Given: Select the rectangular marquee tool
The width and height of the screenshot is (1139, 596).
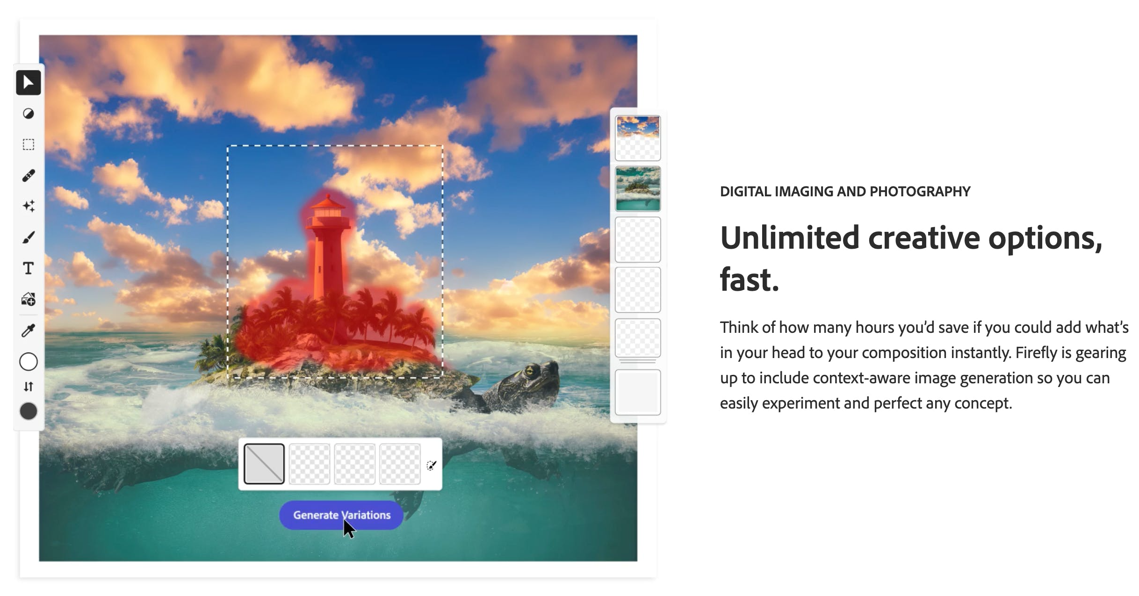Looking at the screenshot, I should [x=29, y=144].
